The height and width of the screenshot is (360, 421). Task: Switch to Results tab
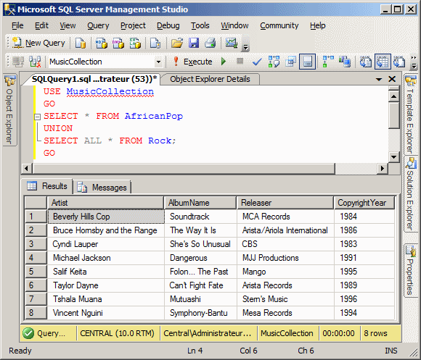pos(47,186)
